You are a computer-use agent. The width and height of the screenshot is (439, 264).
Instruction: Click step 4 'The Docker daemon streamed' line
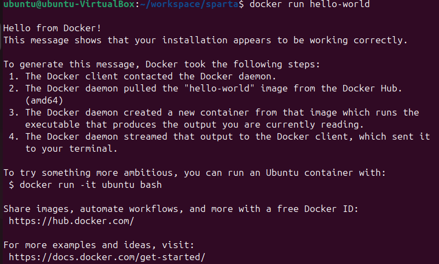click(219, 136)
